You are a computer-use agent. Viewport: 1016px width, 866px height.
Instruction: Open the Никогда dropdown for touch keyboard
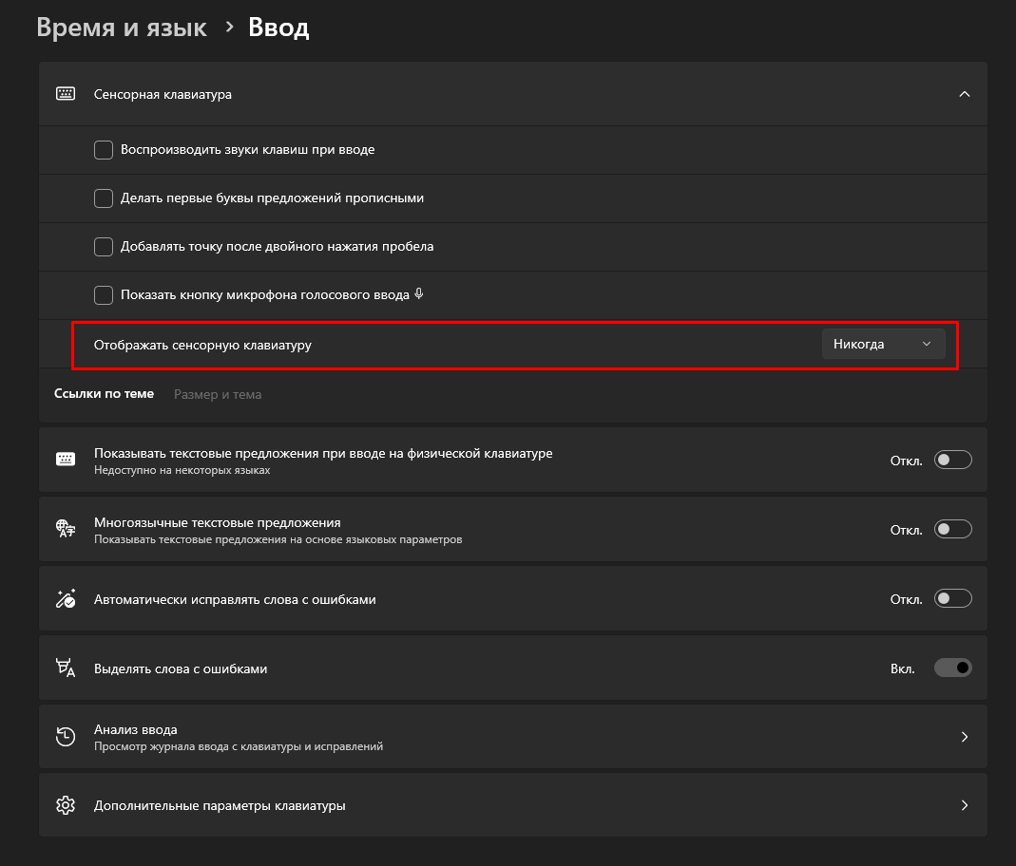[x=883, y=345]
